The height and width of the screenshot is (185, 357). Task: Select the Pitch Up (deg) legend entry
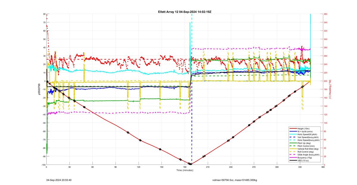pyautogui.click(x=304, y=142)
